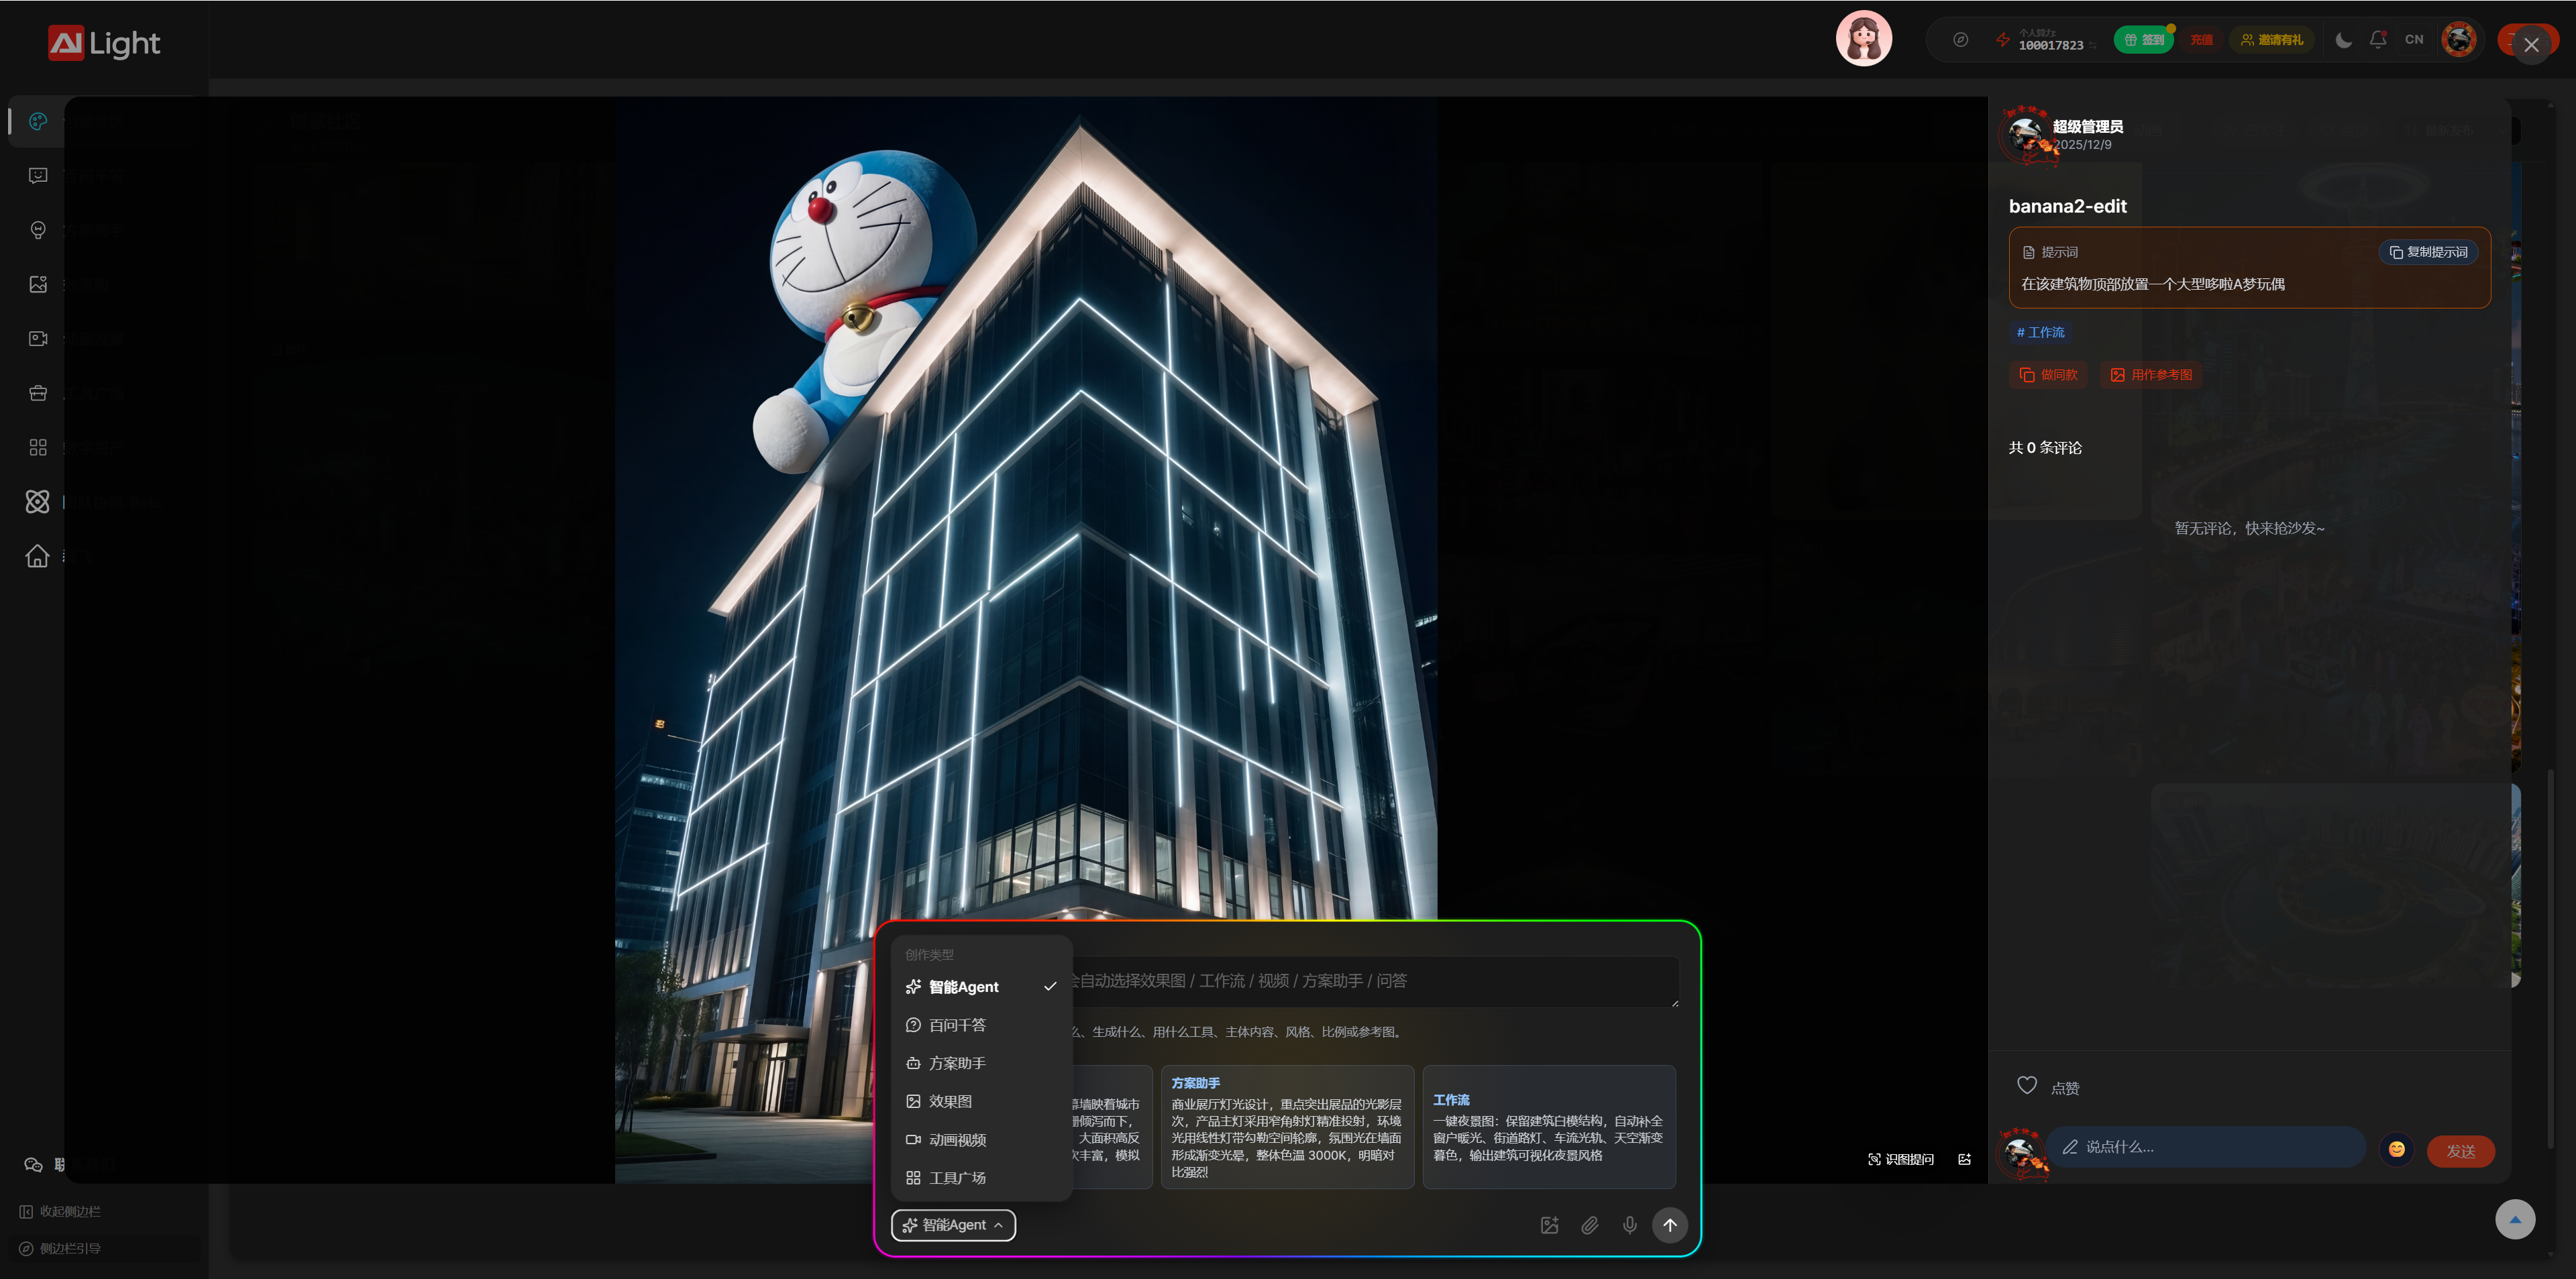Image resolution: width=2576 pixels, height=1279 pixels.
Task: Open the user profile avatar in the top bar
Action: [x=2458, y=40]
